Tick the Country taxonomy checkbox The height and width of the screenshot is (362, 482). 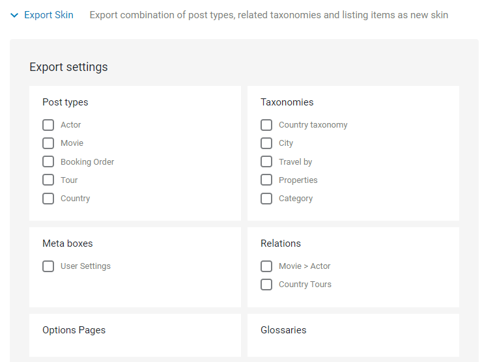pos(266,125)
